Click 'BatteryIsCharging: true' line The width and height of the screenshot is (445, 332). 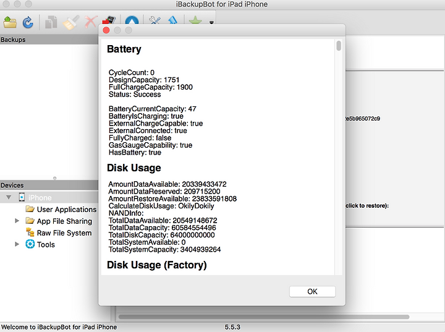coord(146,116)
